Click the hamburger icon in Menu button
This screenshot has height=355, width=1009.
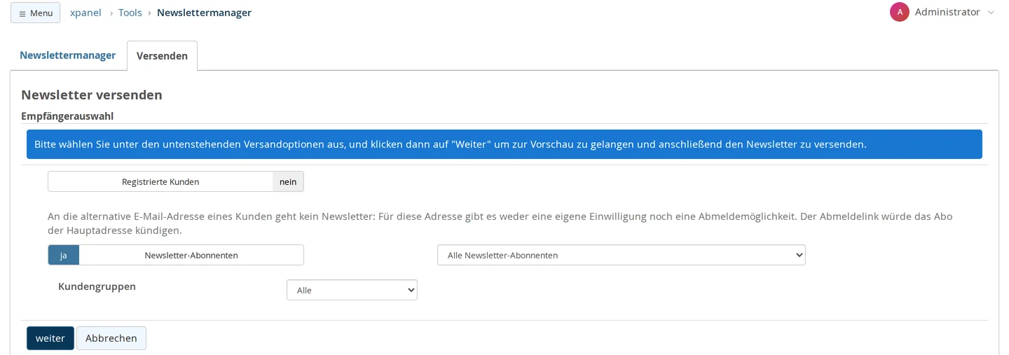pos(22,13)
